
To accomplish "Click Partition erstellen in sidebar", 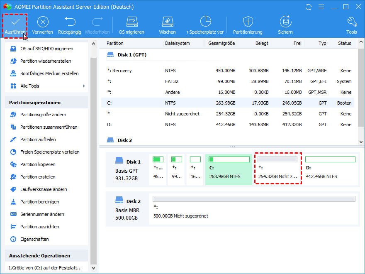I will coord(38,177).
